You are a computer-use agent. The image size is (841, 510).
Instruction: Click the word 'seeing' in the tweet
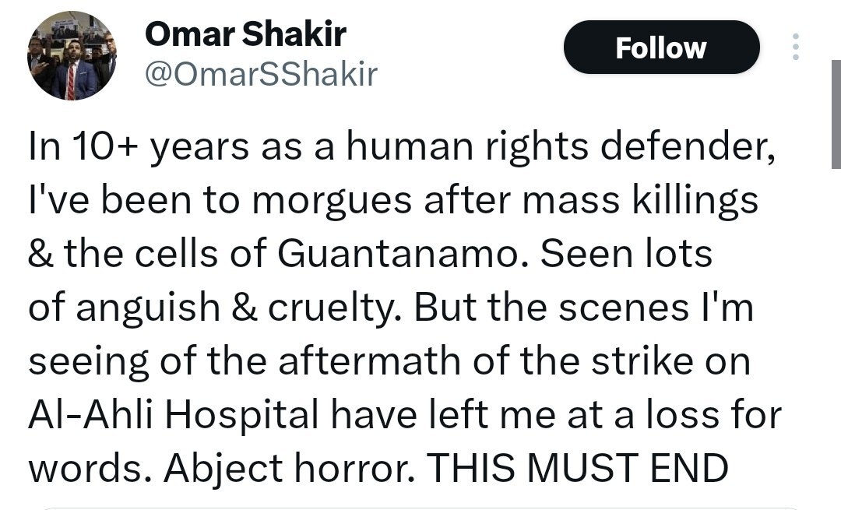pos(88,361)
